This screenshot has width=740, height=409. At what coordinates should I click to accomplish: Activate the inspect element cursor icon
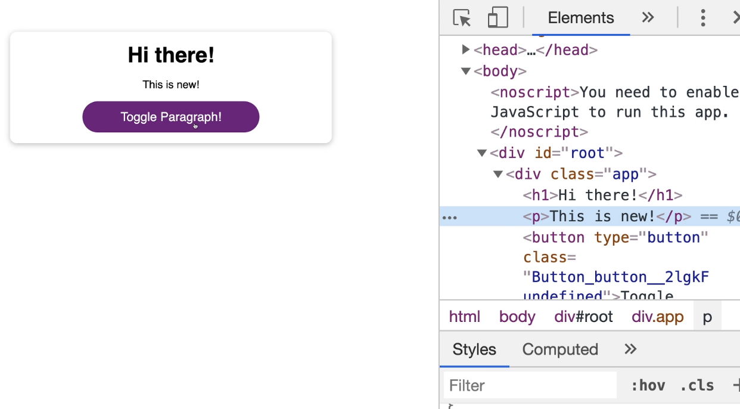coord(461,17)
